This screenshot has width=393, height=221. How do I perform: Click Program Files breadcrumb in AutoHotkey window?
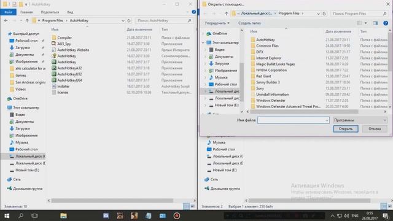tap(53, 20)
